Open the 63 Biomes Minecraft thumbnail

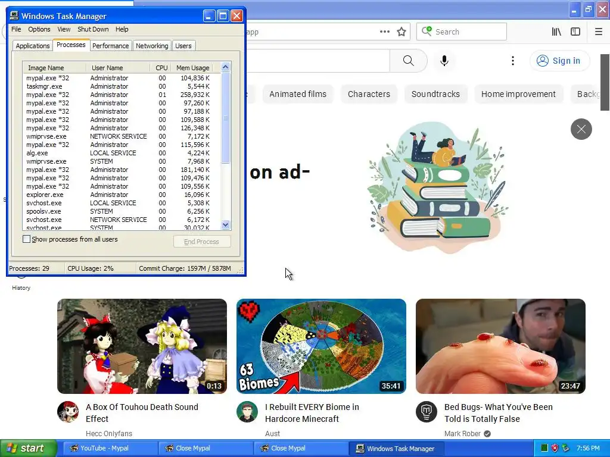click(321, 346)
